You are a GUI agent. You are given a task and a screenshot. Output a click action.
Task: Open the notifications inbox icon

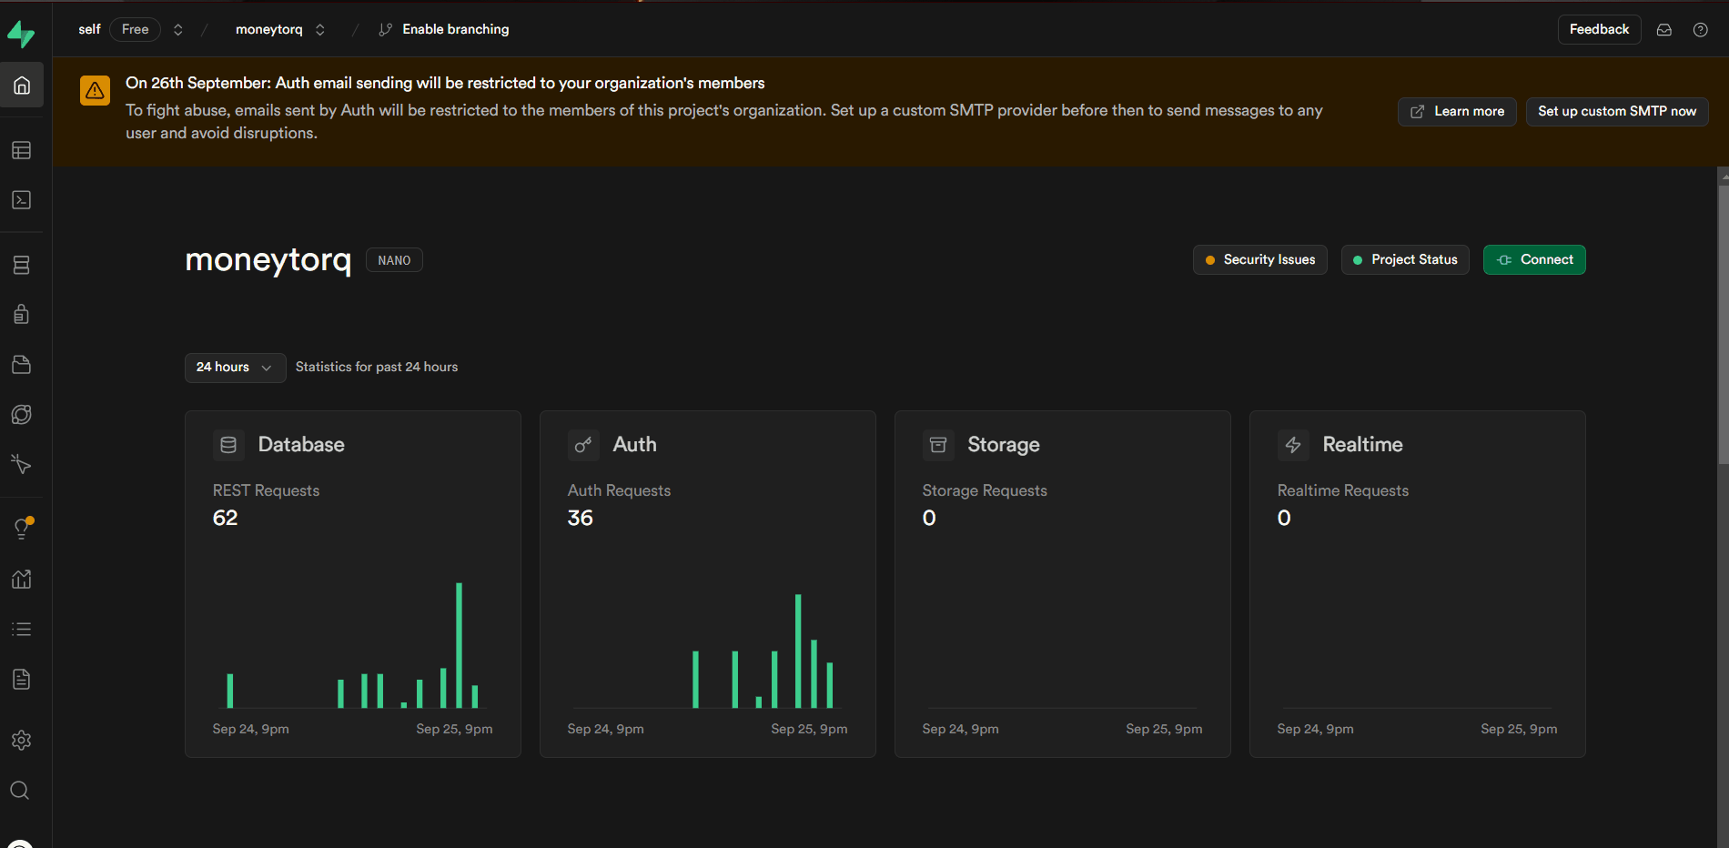(1664, 30)
